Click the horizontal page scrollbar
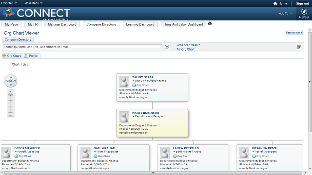This screenshot has height=175, width=312. (153, 173)
